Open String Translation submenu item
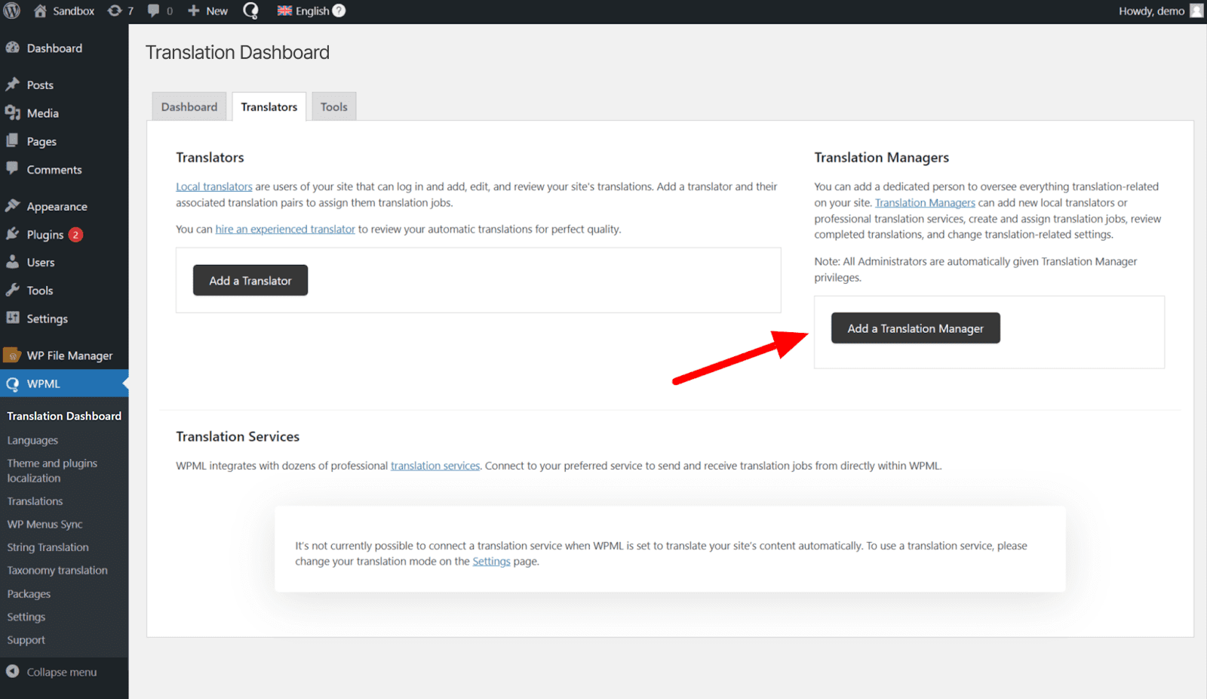Viewport: 1207px width, 699px height. tap(48, 547)
